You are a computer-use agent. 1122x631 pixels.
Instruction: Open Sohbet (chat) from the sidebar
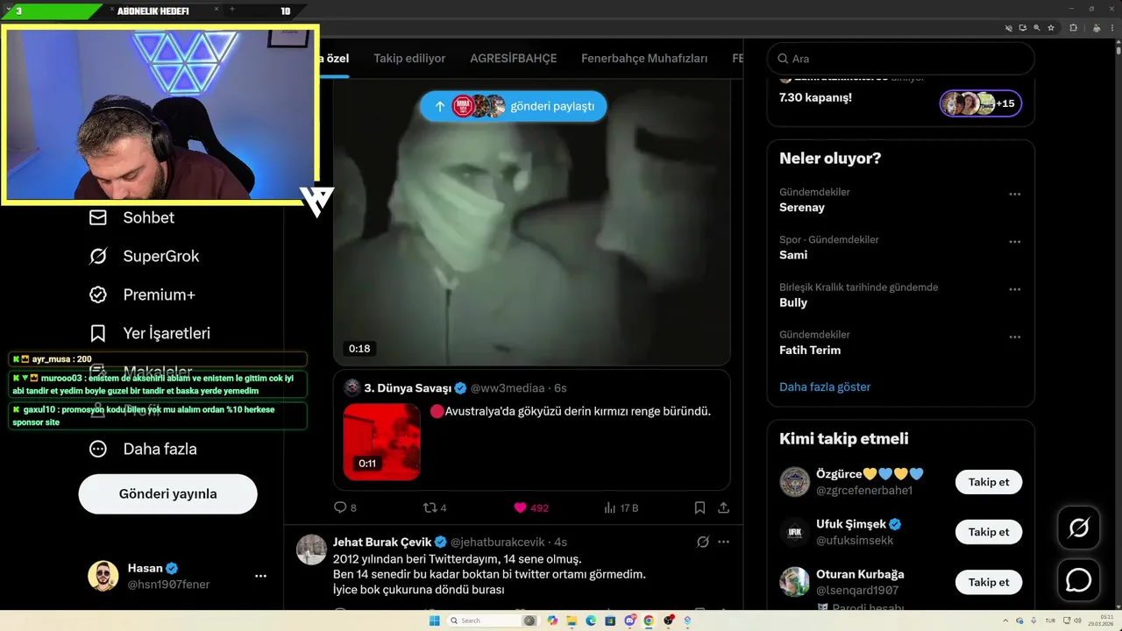131,217
